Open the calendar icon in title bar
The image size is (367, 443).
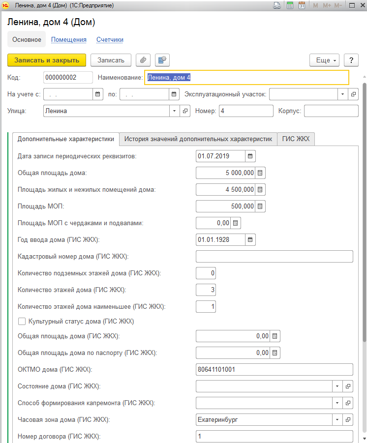302,5
